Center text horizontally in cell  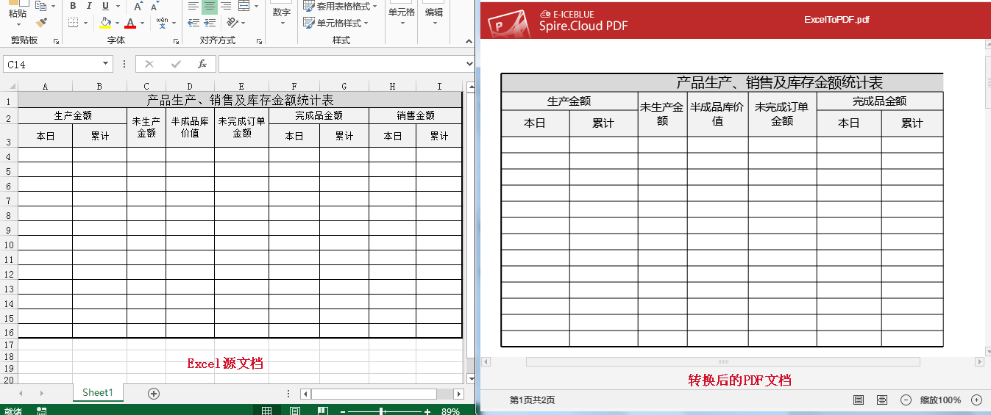pos(209,6)
